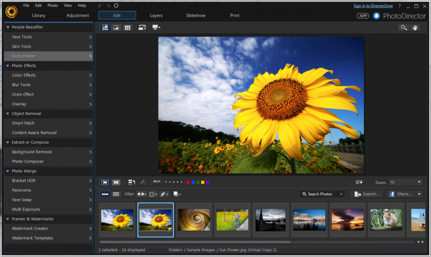Click the notification bell icon
Viewport: 431px width, 257px height.
point(376,16)
